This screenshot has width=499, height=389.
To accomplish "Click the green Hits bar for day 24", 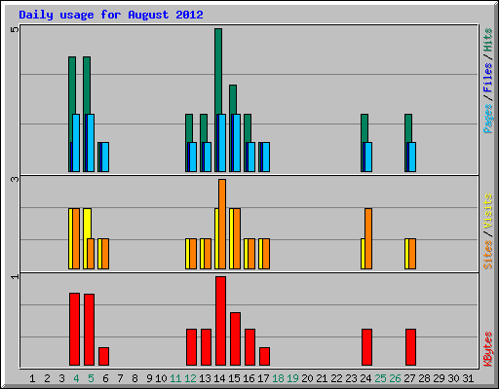I will (x=365, y=128).
